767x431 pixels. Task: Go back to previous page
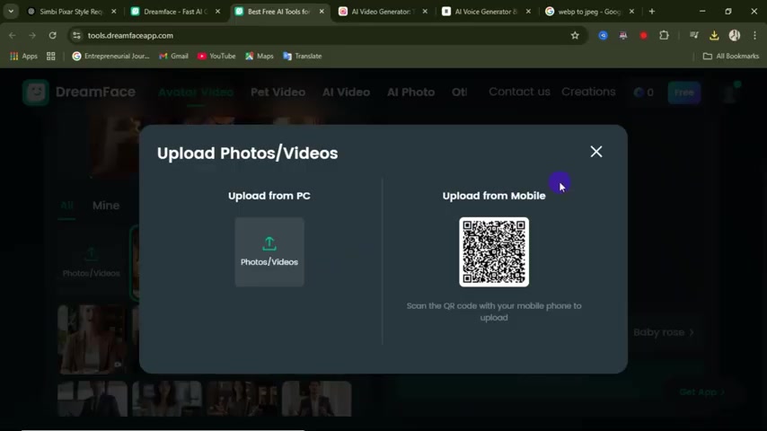pyautogui.click(x=13, y=35)
